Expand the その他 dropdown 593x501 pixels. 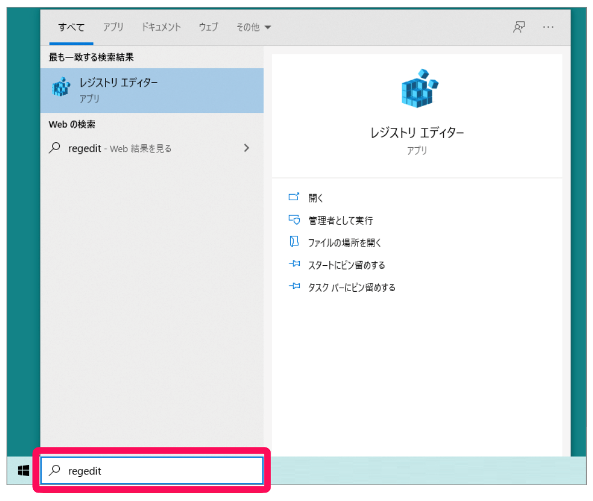point(254,27)
